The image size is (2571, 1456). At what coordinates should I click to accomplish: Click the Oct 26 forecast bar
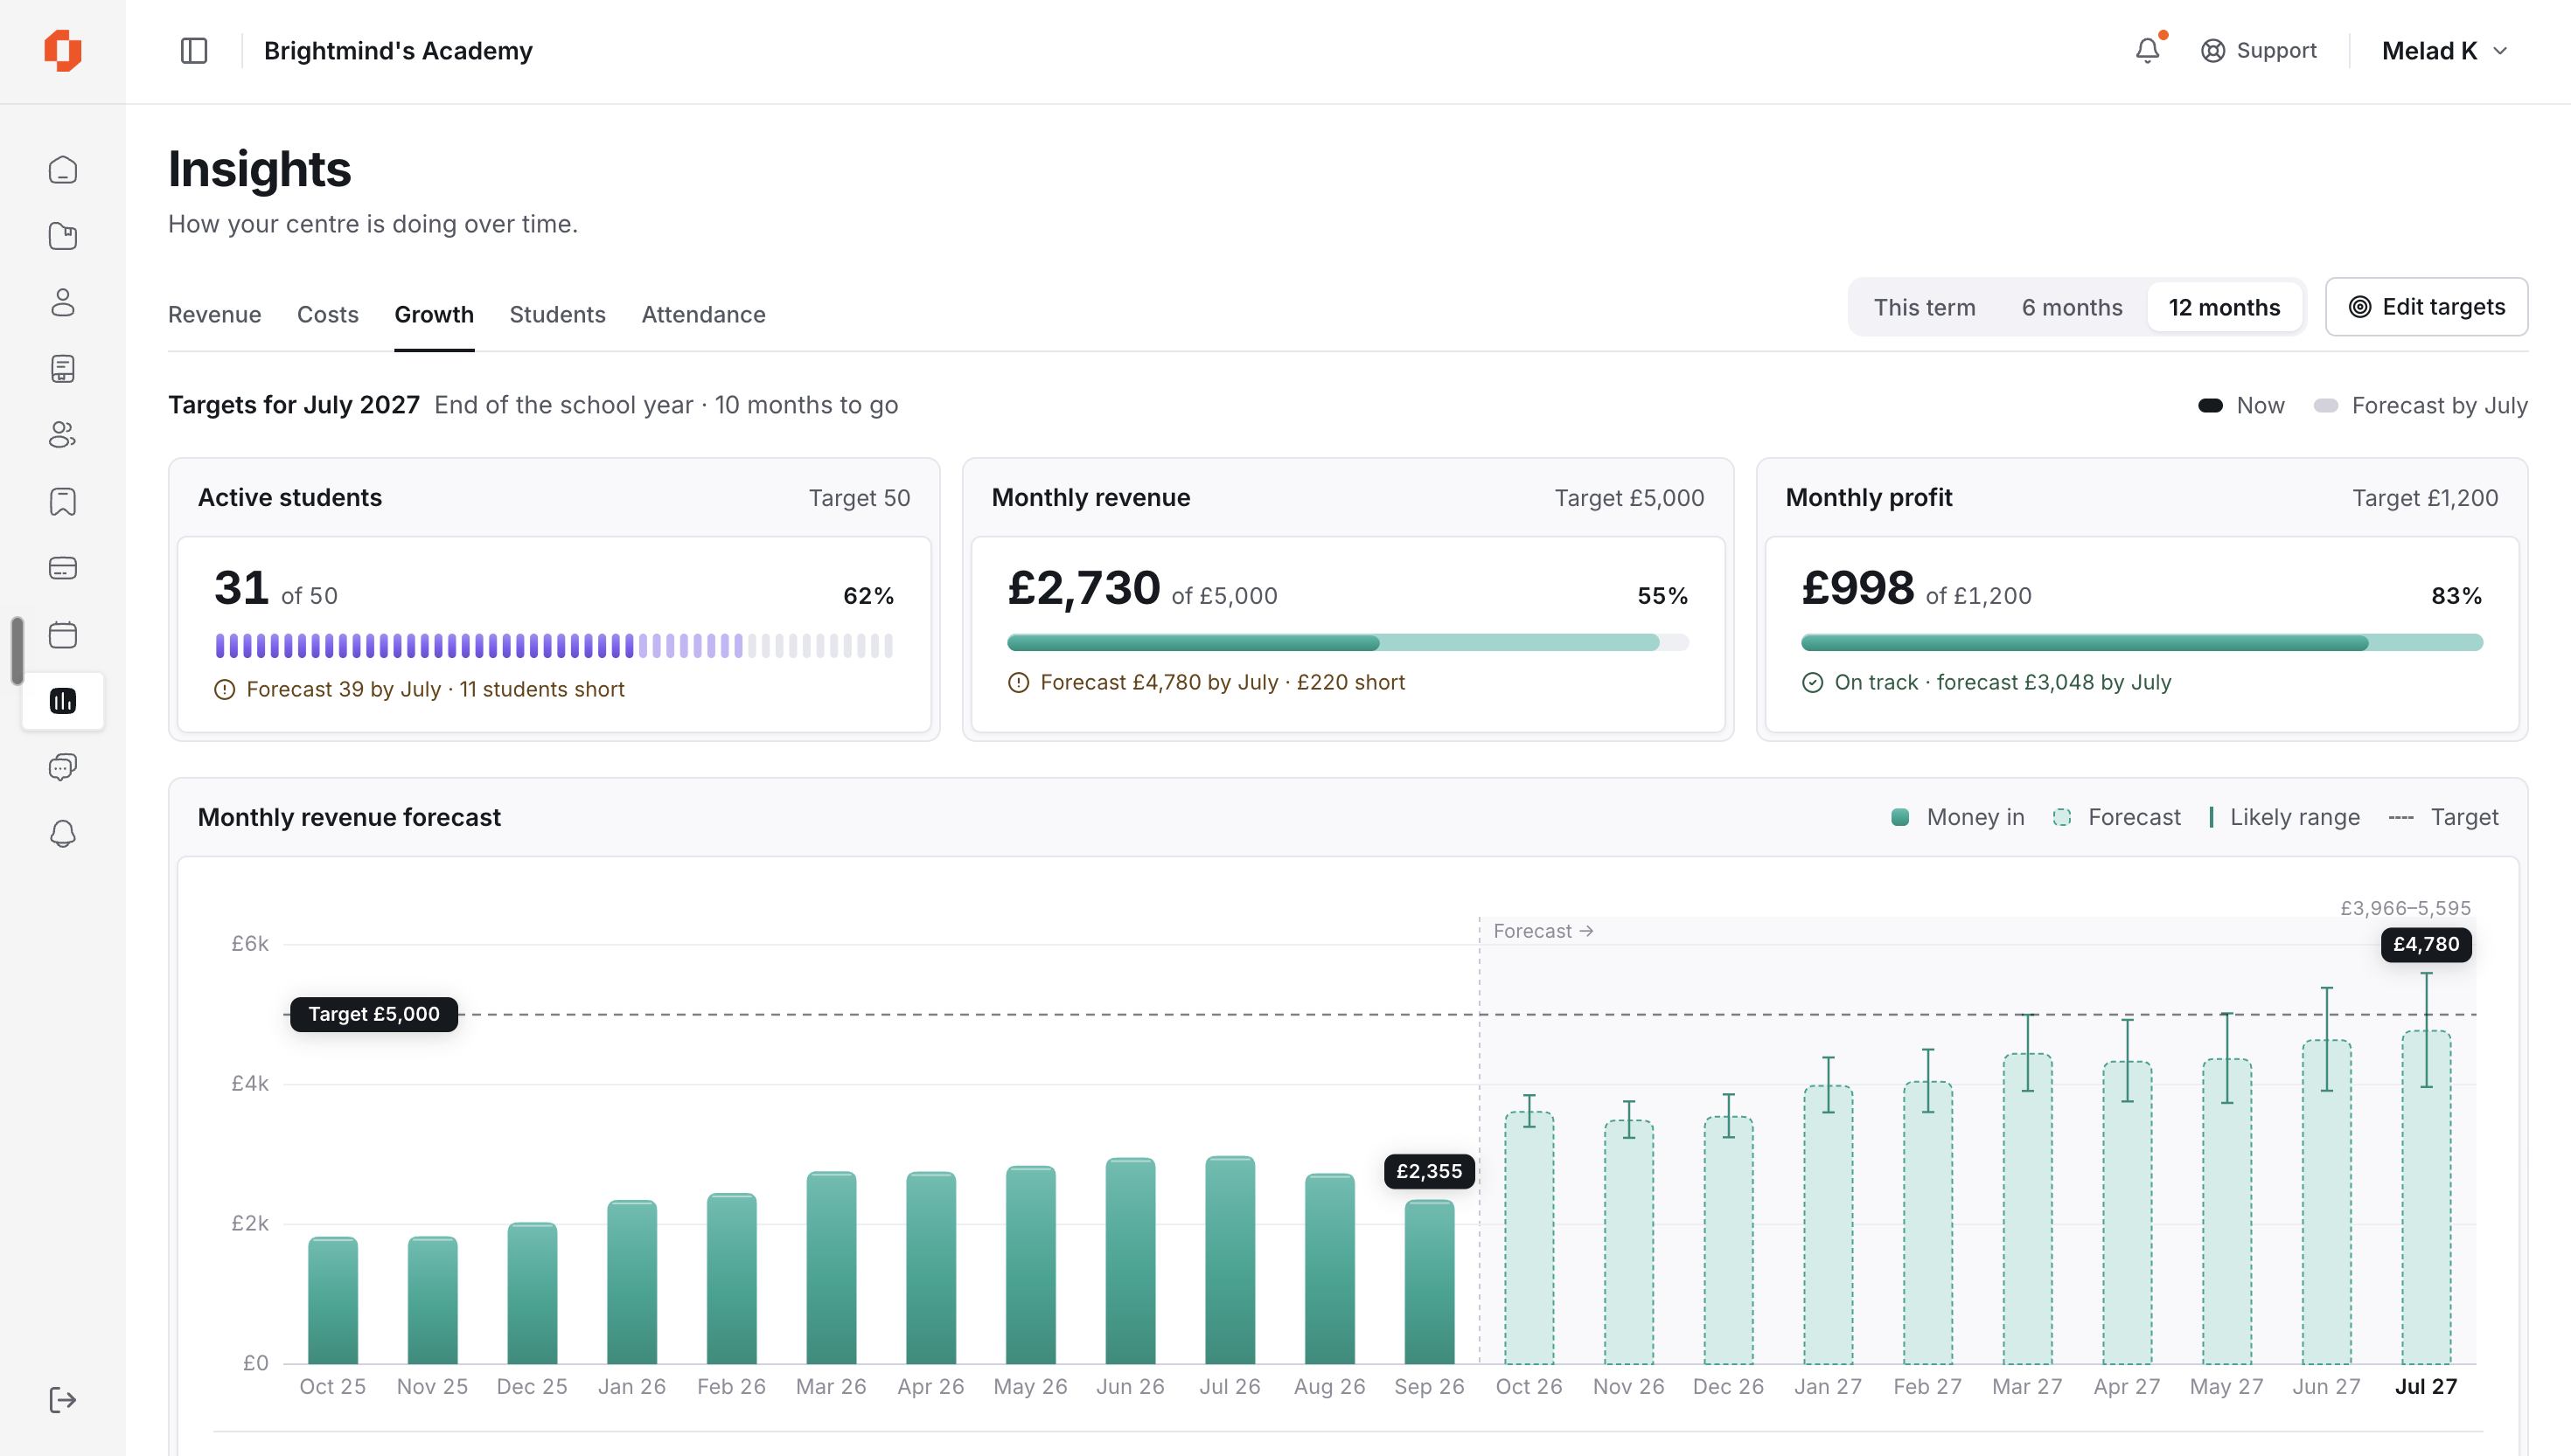tap(1529, 1238)
